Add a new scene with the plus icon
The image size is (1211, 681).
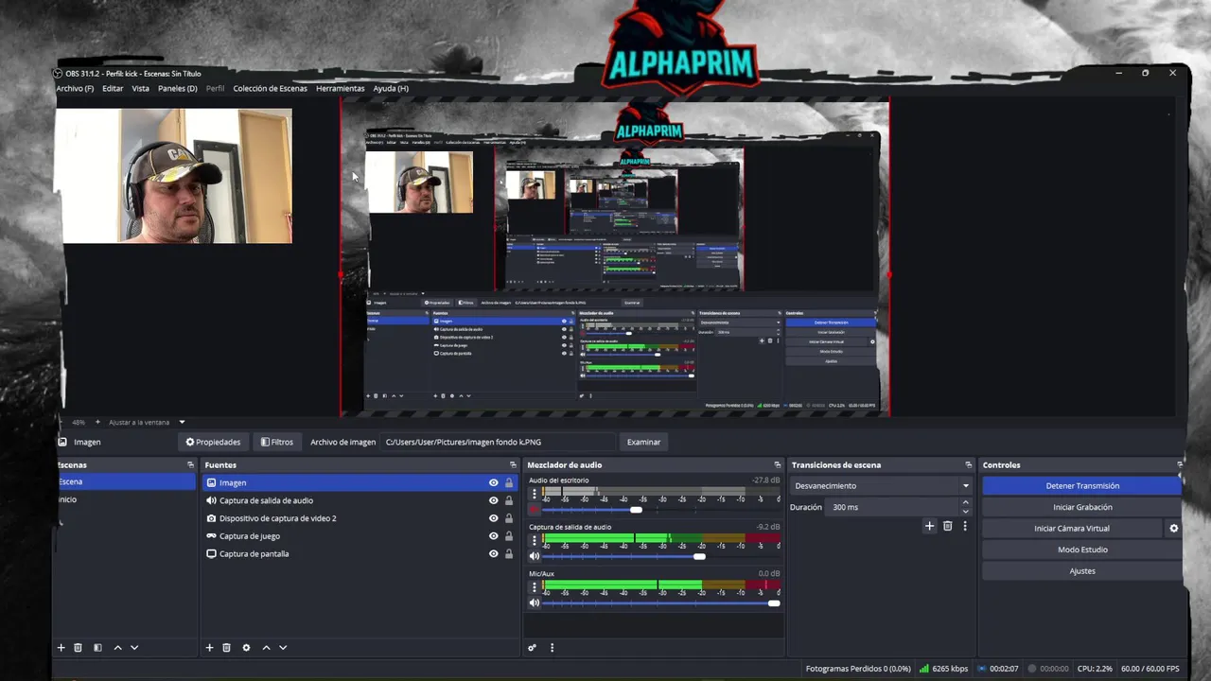click(x=61, y=648)
